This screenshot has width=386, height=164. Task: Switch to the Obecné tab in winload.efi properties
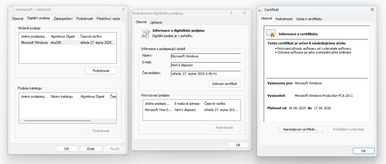pyautogui.click(x=18, y=18)
